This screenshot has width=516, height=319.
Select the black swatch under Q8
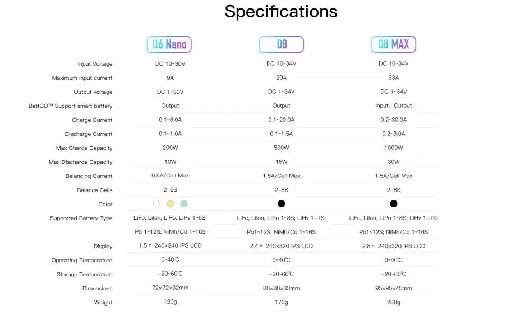click(282, 204)
